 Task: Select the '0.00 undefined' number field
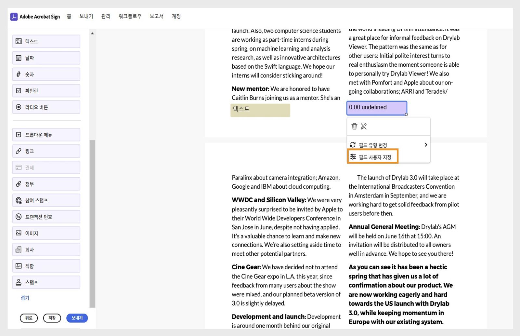pyautogui.click(x=377, y=108)
